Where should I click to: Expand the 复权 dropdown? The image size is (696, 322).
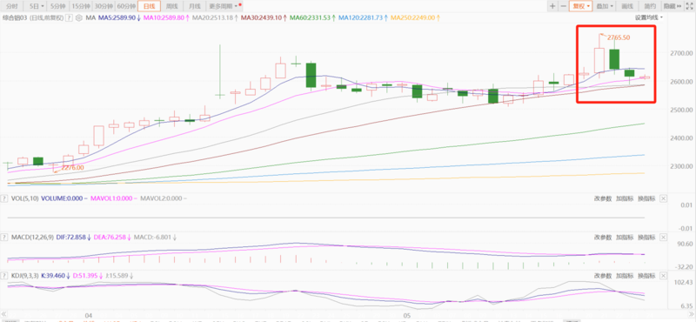click(581, 6)
